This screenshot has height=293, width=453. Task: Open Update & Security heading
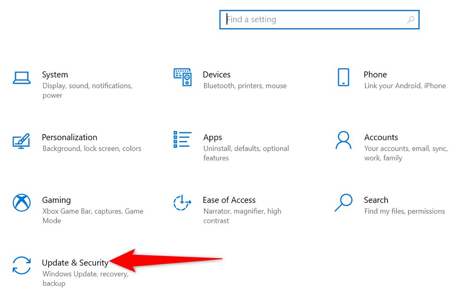[x=75, y=263]
